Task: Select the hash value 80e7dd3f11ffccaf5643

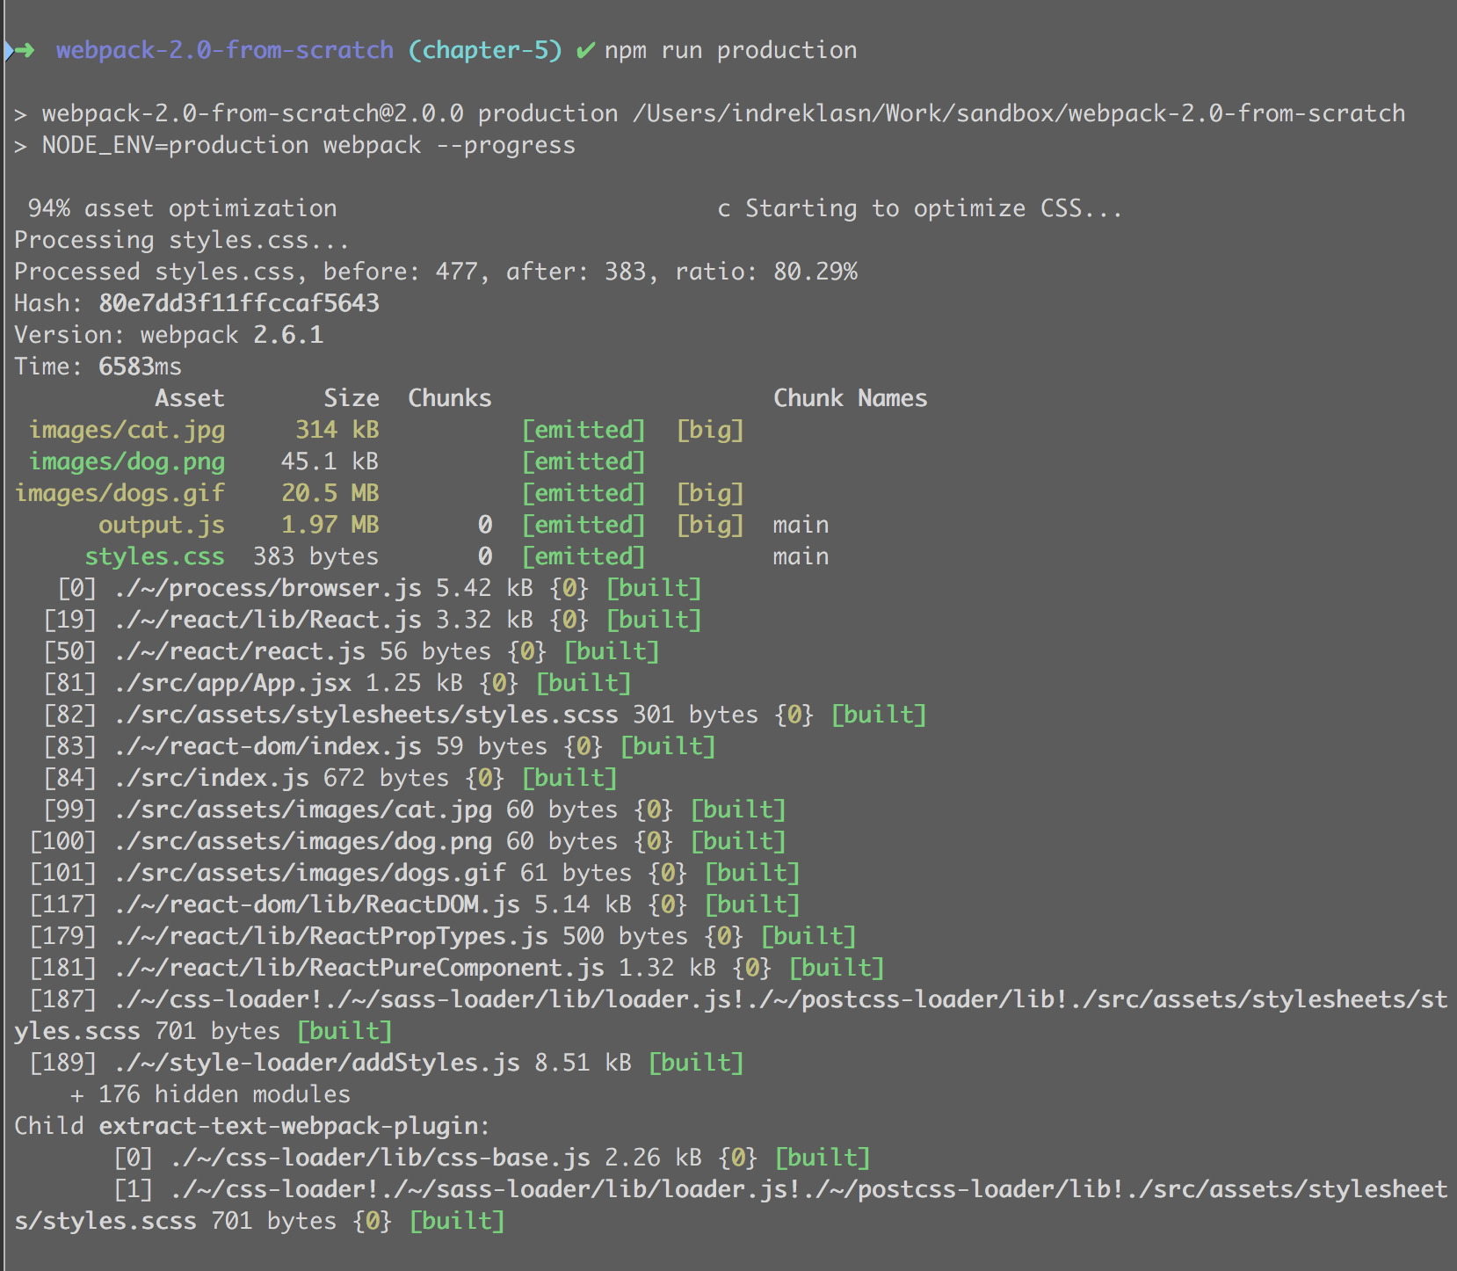Action: [x=239, y=303]
